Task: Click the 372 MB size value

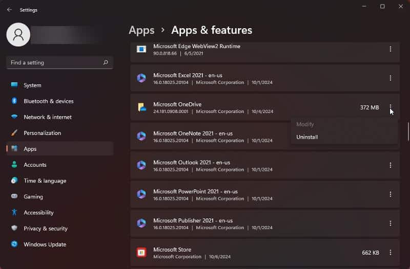Action: (x=370, y=107)
